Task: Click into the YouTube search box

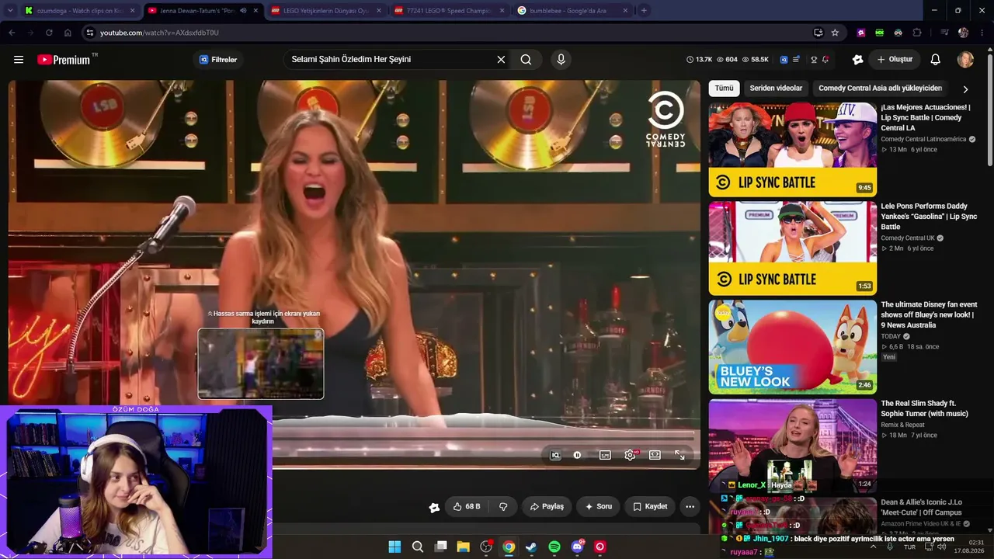Action: (x=392, y=60)
